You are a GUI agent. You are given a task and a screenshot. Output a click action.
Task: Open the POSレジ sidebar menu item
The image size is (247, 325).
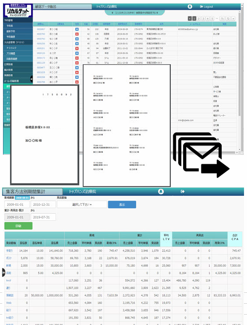coord(11,48)
